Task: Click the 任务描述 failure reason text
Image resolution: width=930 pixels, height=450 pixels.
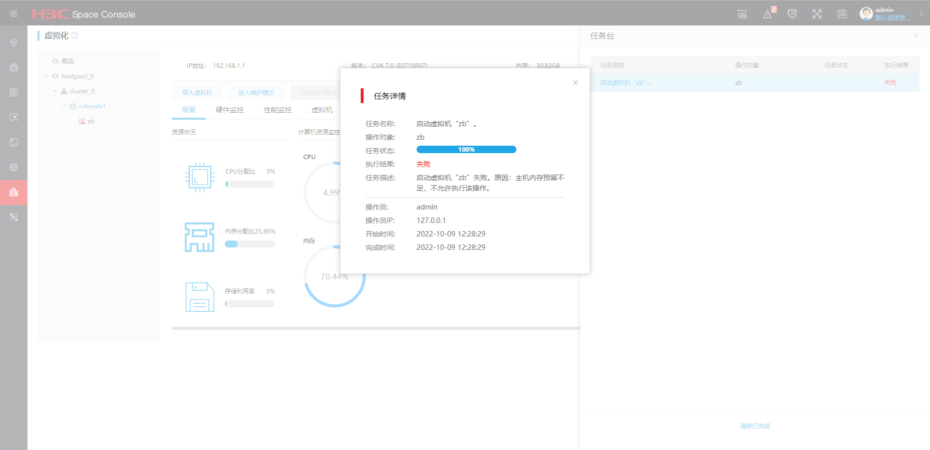Action: click(x=490, y=183)
